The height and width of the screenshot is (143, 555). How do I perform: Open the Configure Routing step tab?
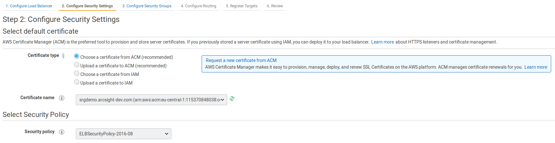click(198, 6)
